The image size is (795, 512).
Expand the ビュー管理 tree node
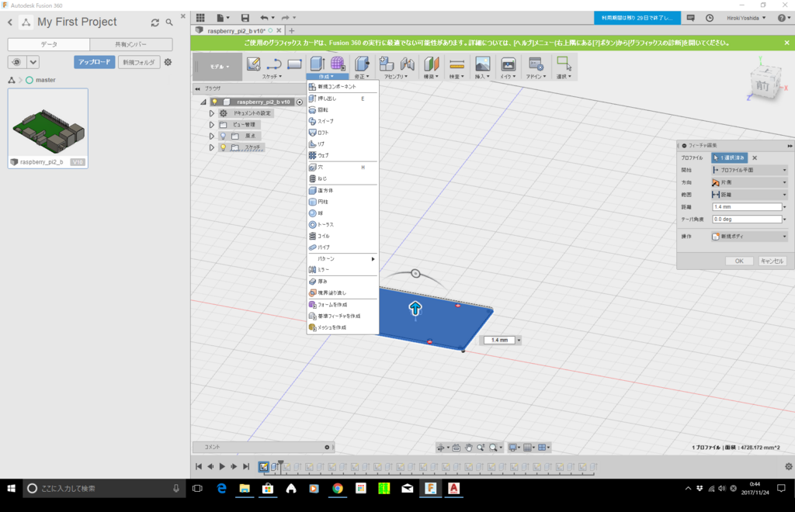tap(211, 125)
